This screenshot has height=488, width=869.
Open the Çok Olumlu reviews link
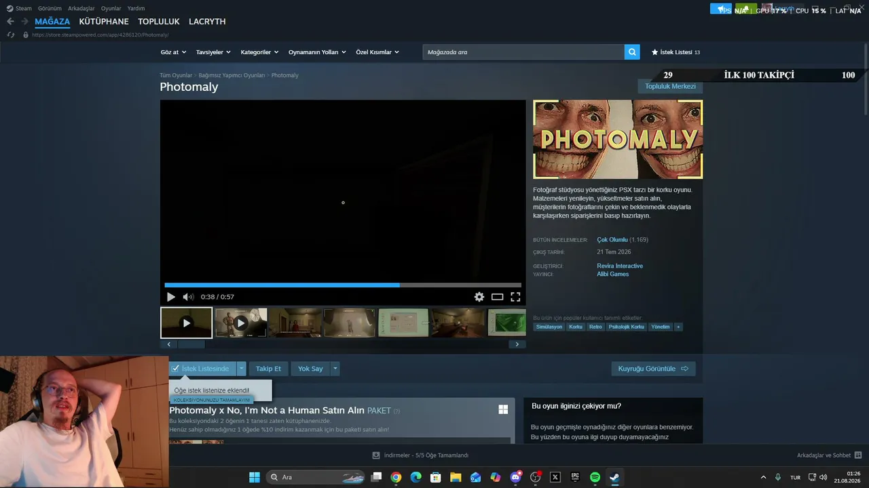[612, 240]
